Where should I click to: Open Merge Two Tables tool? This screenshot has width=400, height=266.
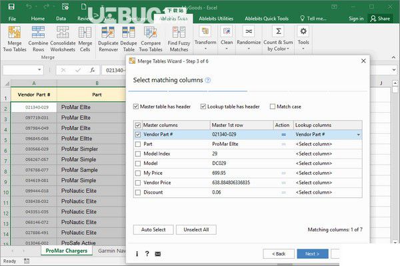(x=15, y=39)
